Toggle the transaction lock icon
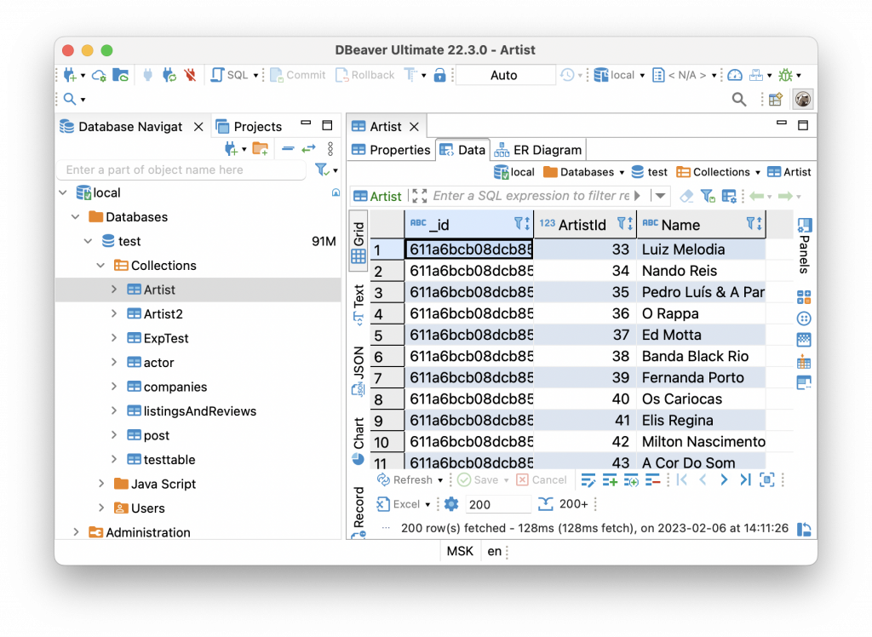Viewport: 872px width, 637px height. 439,75
